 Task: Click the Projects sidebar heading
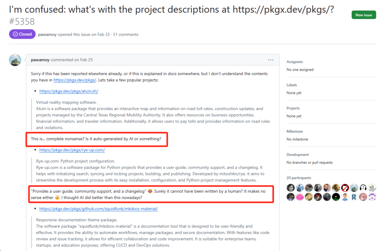(293, 108)
